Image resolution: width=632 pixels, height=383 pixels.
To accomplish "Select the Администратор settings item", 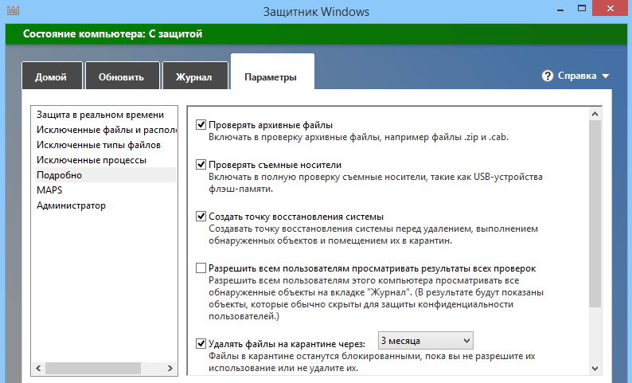I will tap(104, 205).
